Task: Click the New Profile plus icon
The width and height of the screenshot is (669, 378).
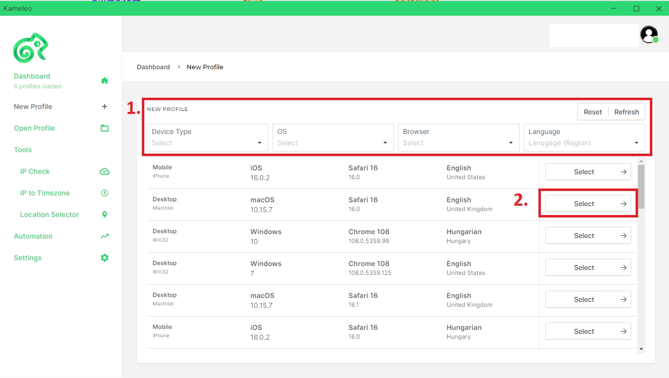Action: pos(105,107)
